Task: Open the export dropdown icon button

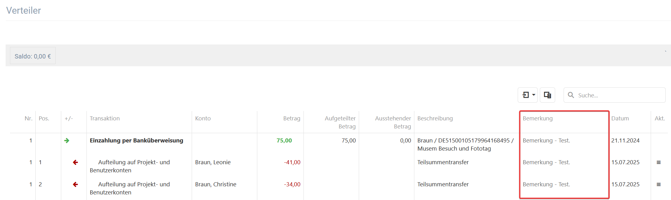Action: (528, 95)
